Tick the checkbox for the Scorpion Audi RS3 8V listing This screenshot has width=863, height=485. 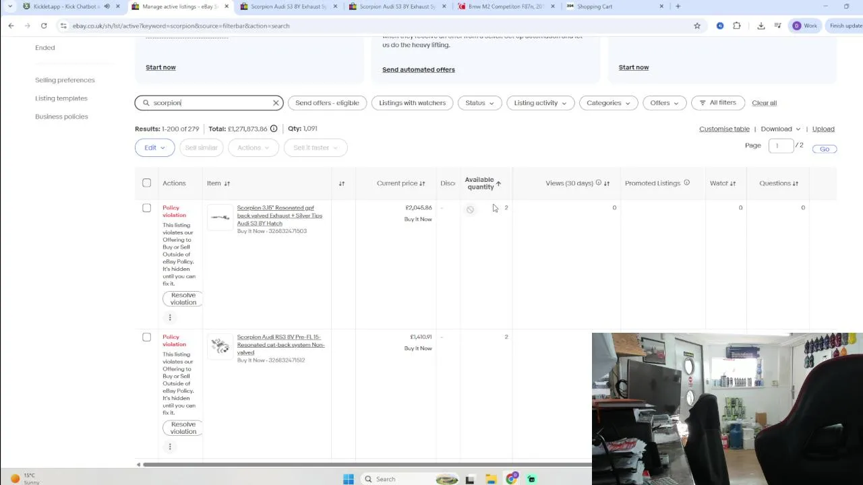point(146,337)
